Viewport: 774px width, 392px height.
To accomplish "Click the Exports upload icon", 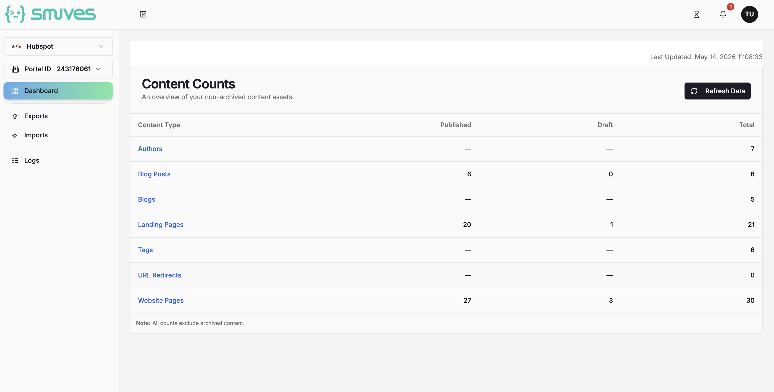I will pos(15,116).
